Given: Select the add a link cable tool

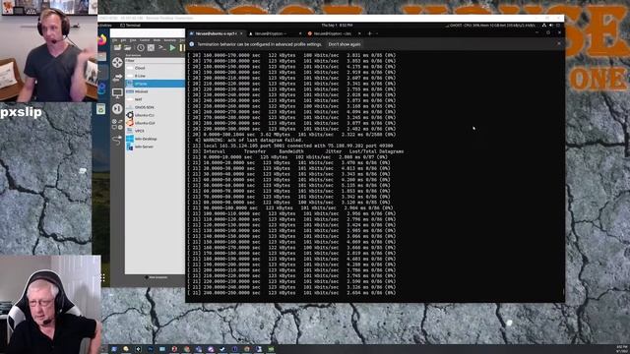Looking at the screenshot, I should (117, 140).
